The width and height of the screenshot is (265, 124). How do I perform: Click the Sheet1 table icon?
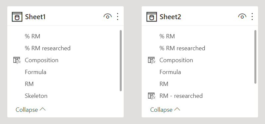[x=17, y=17]
